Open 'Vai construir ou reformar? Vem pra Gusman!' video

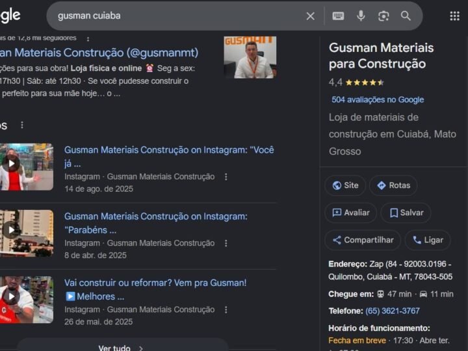155,289
